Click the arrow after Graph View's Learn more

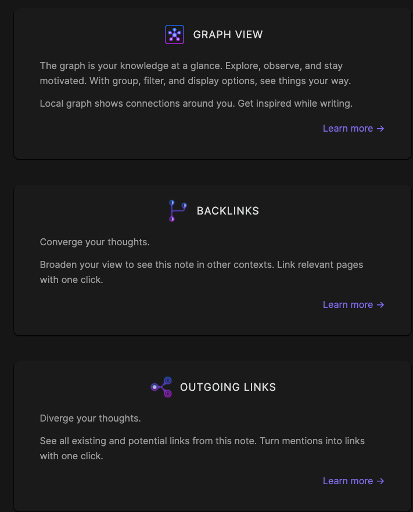(x=380, y=129)
